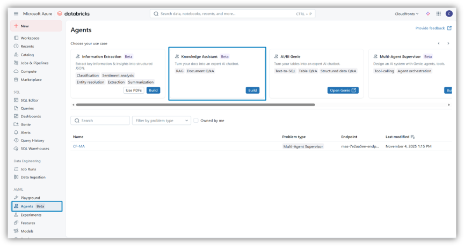The width and height of the screenshot is (464, 246).
Task: Open the CF-MA agent link
Action: pyautogui.click(x=79, y=146)
